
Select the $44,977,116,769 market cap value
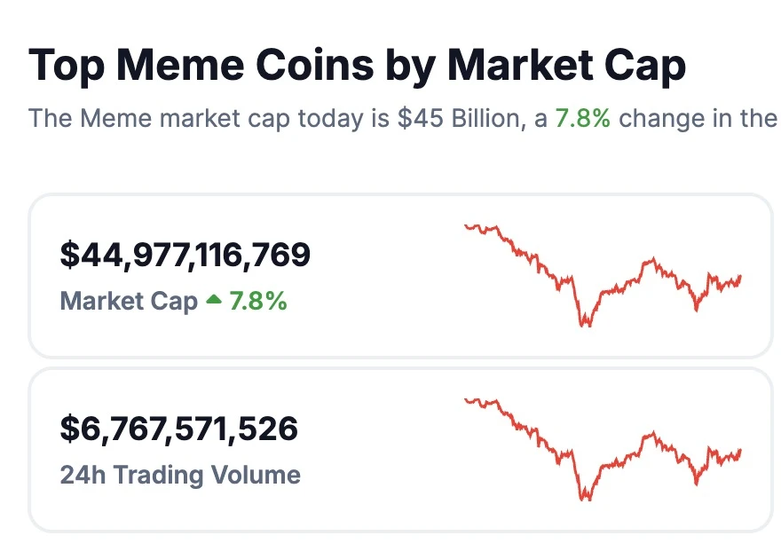point(185,256)
